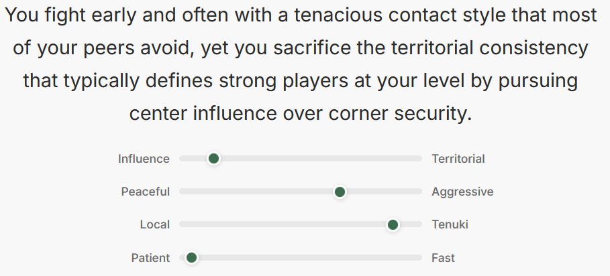Click the "Local" slider label
The height and width of the screenshot is (276, 610).
coord(155,225)
